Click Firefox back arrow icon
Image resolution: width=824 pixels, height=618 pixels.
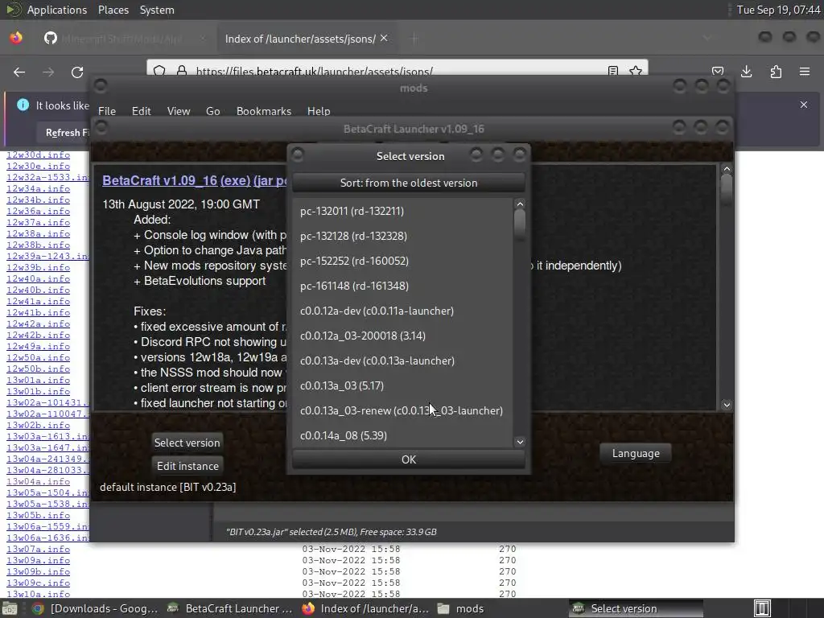pos(19,72)
